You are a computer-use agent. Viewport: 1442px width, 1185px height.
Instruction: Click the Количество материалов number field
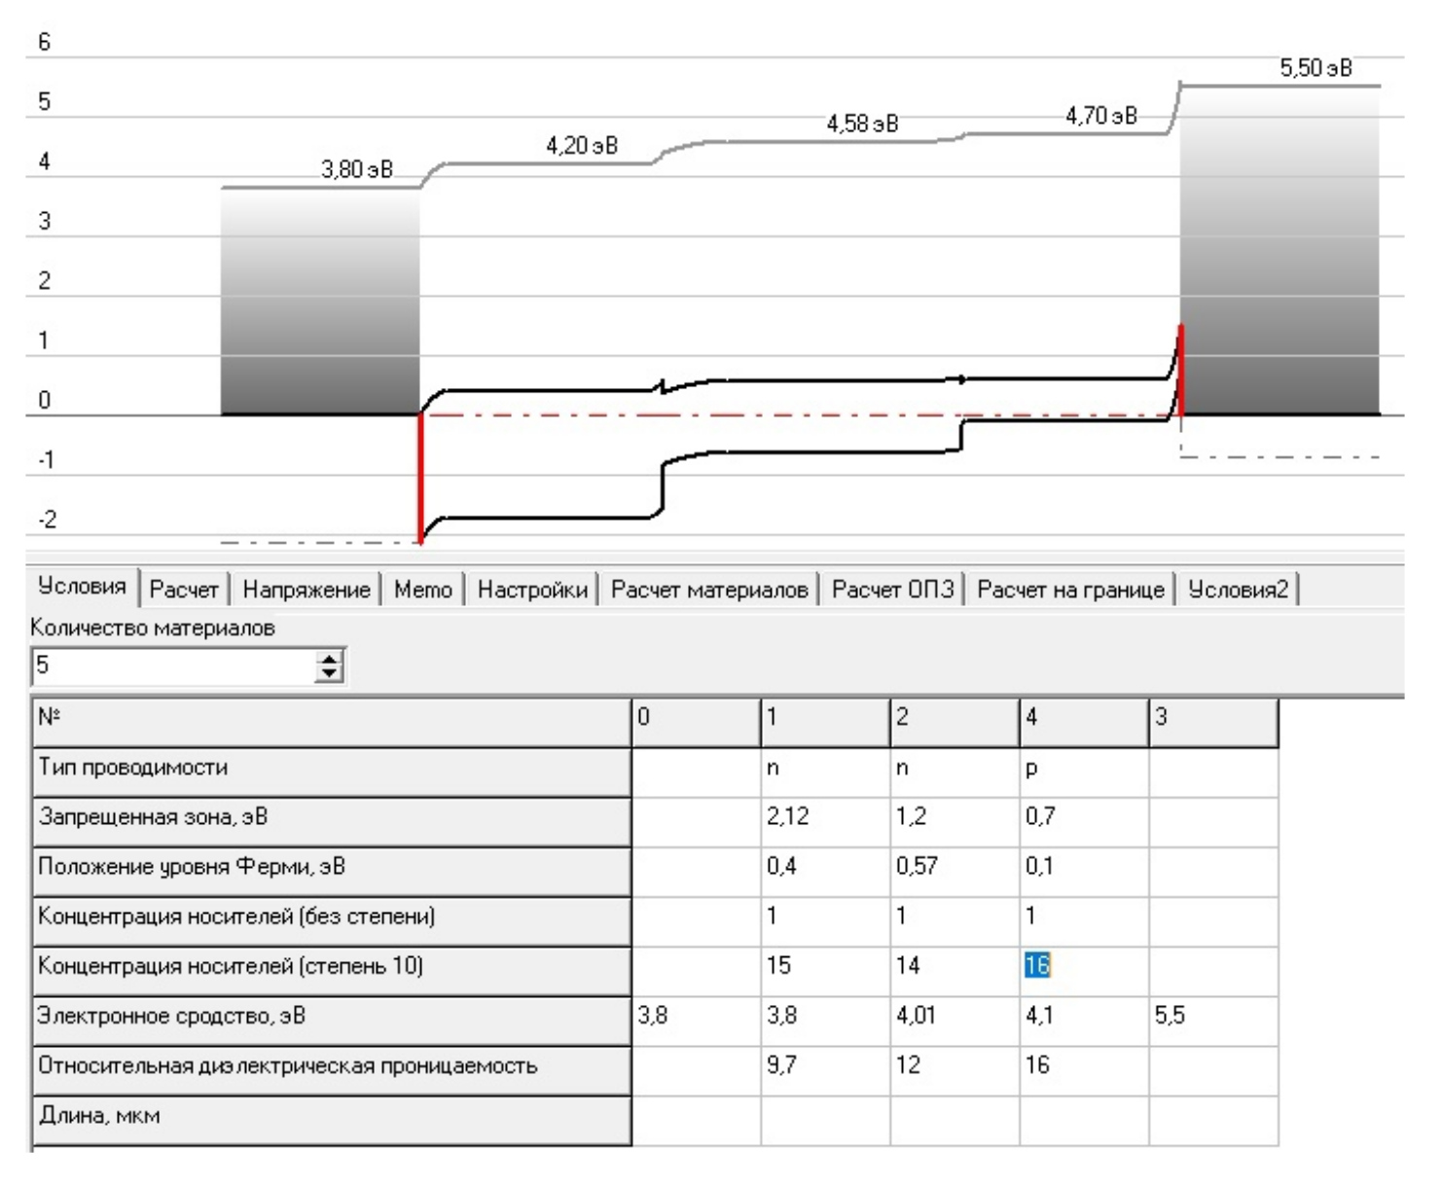(x=170, y=666)
